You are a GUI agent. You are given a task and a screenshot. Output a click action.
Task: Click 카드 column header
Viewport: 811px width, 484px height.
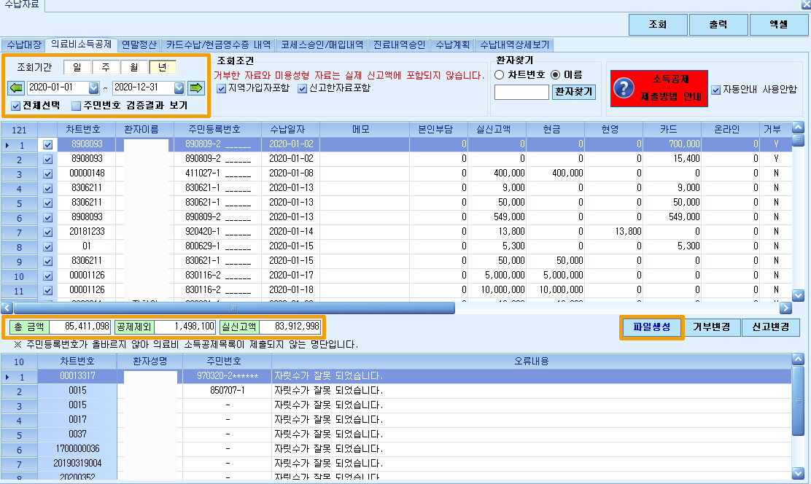pos(672,129)
